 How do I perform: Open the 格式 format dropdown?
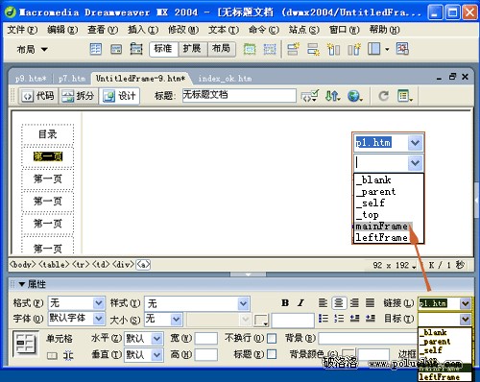pyautogui.click(x=99, y=302)
